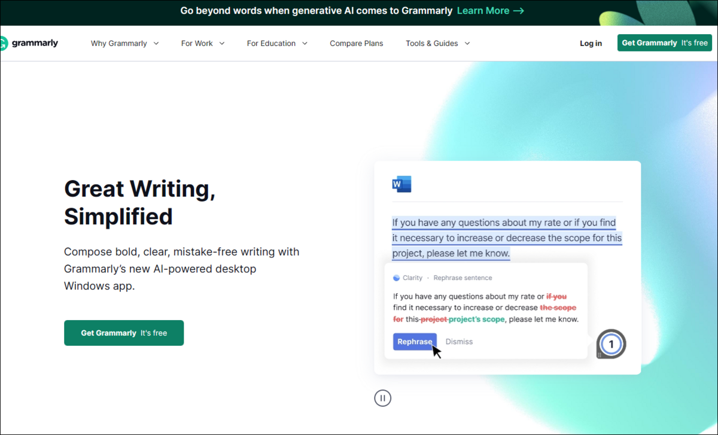Pause the demo animation
Image resolution: width=718 pixels, height=435 pixels.
(383, 398)
